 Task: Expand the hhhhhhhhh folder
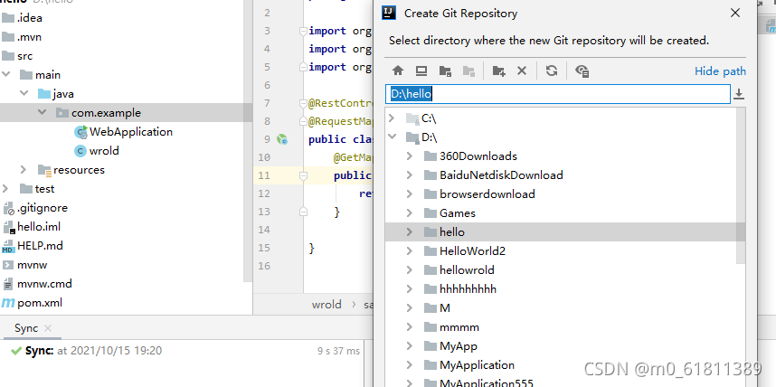click(x=410, y=288)
